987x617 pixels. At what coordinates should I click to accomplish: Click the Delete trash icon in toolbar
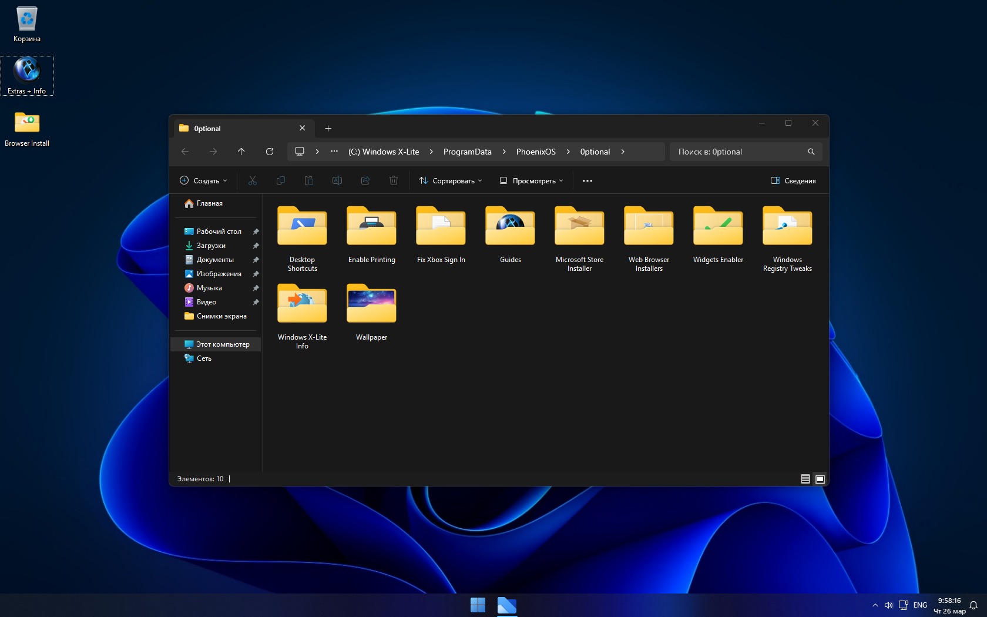point(394,180)
